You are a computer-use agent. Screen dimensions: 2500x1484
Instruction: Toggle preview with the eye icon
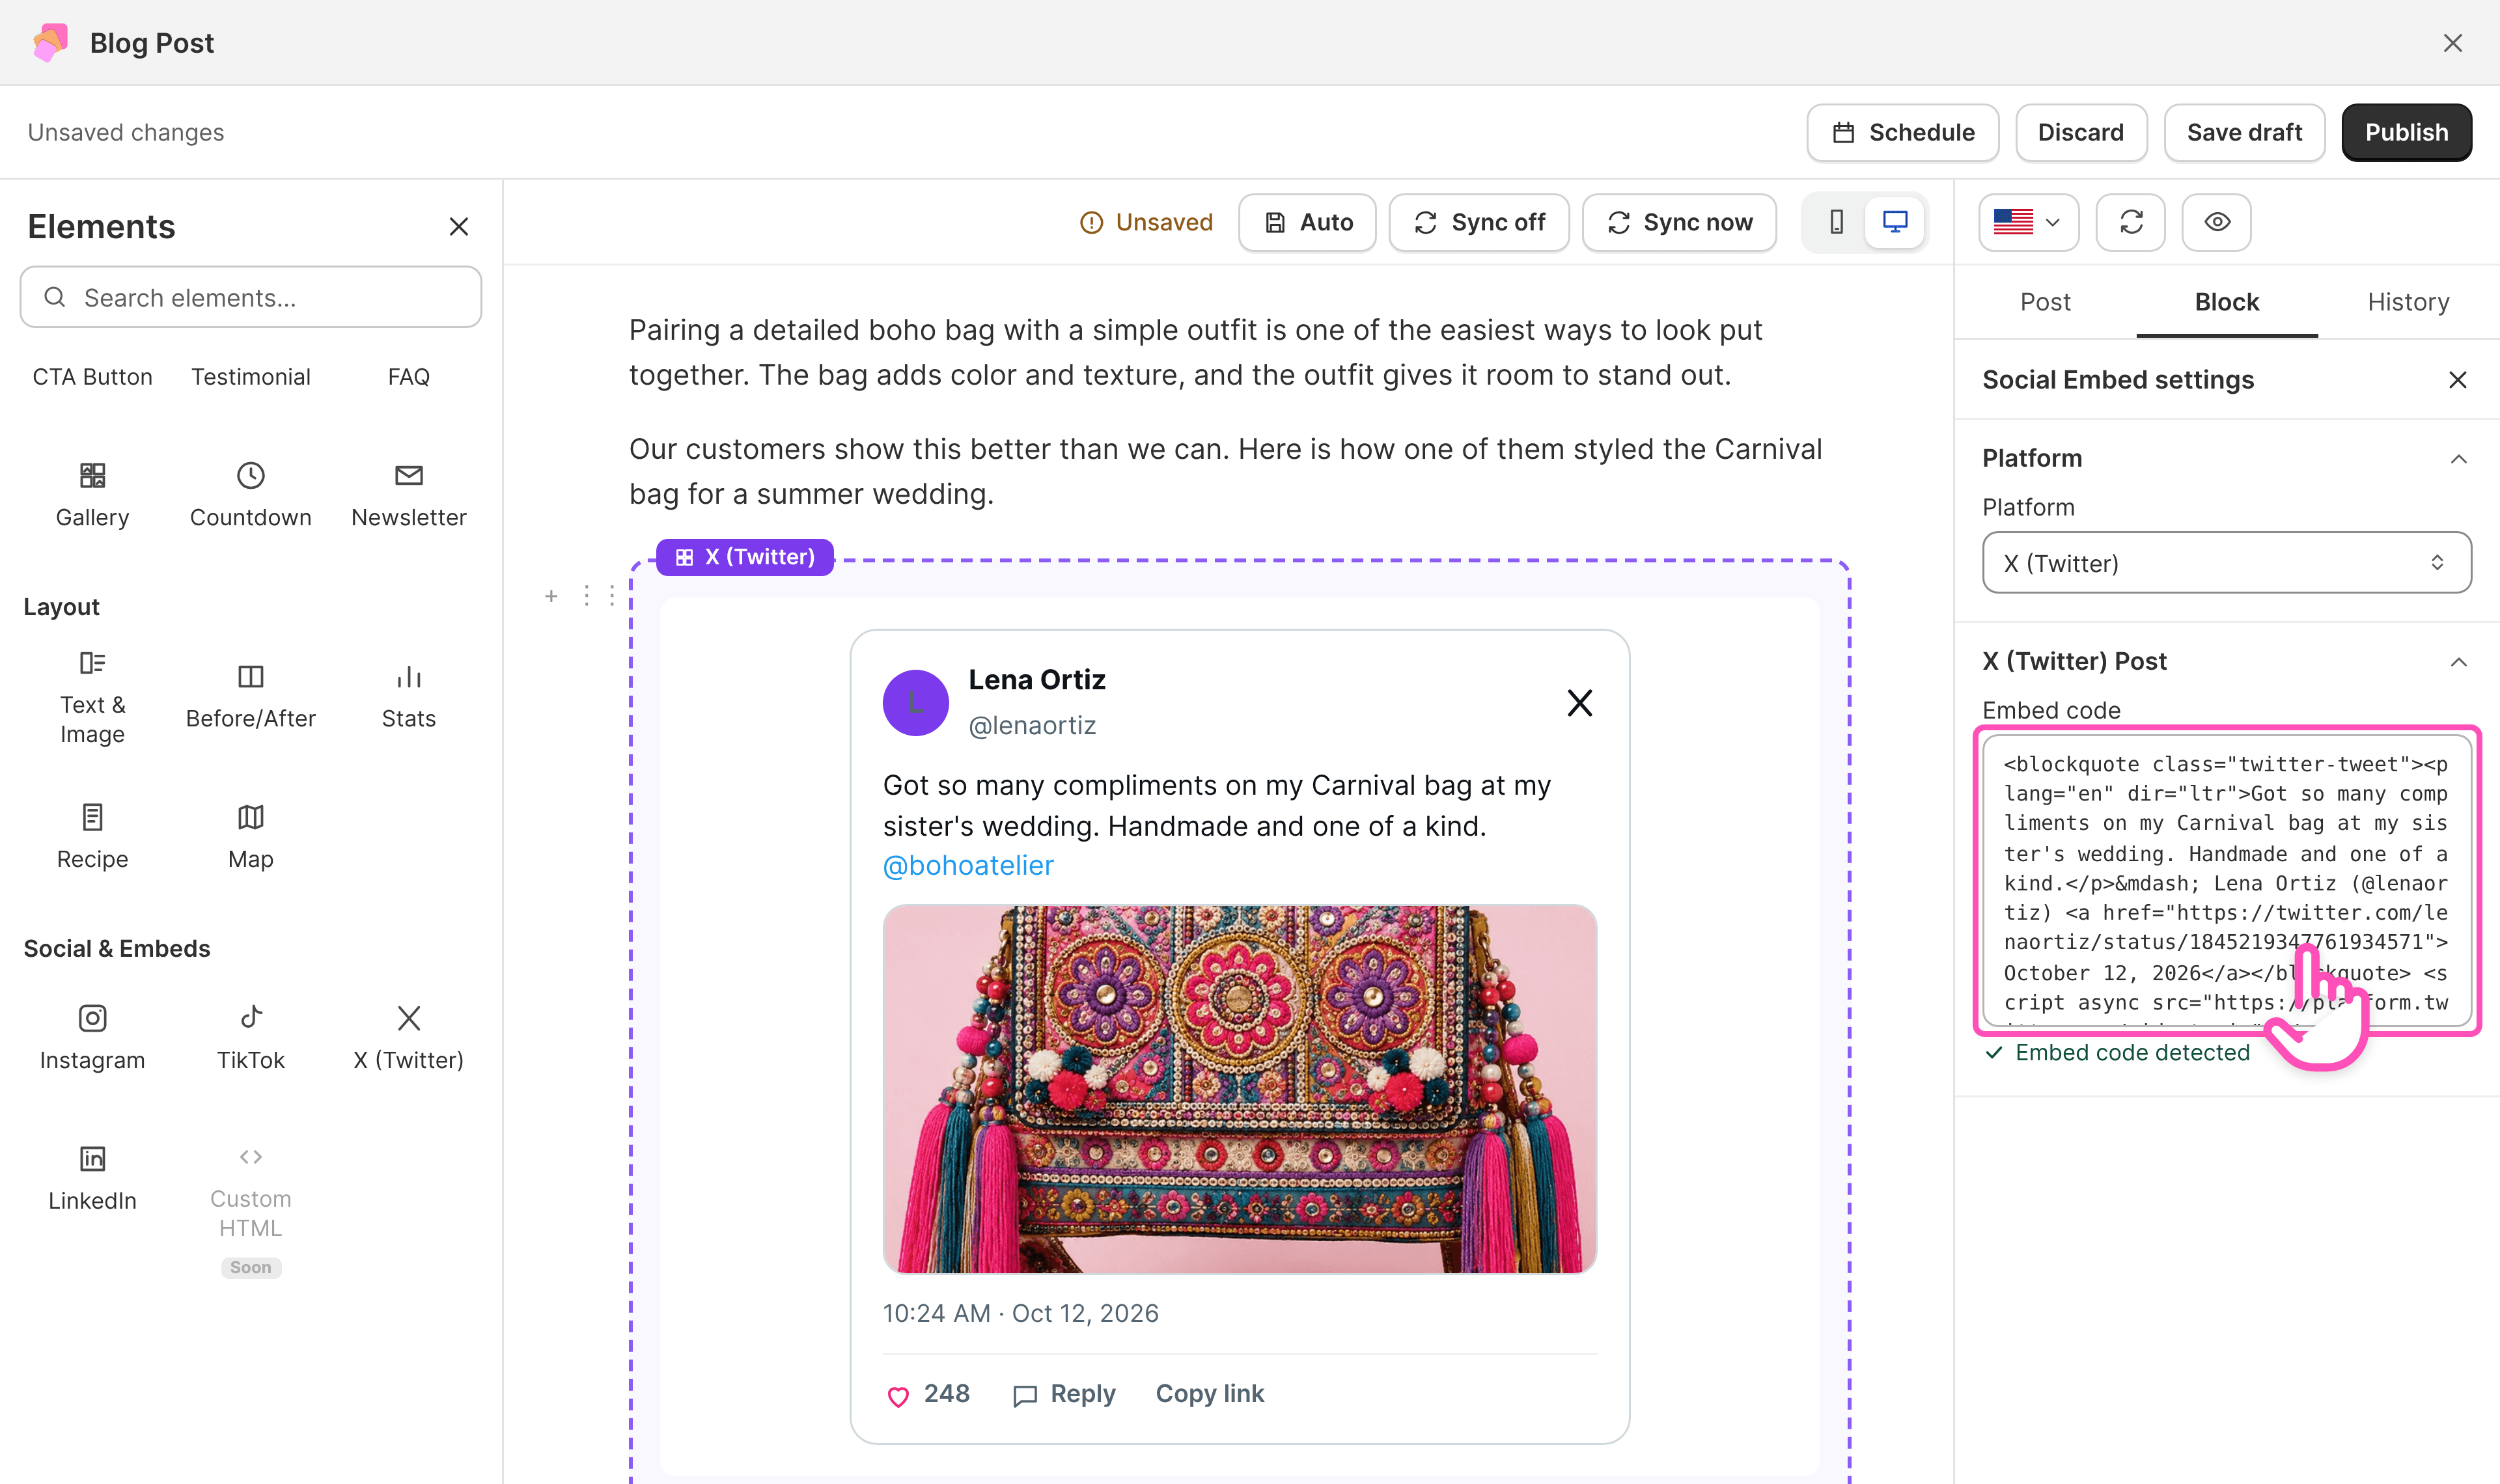click(2217, 222)
